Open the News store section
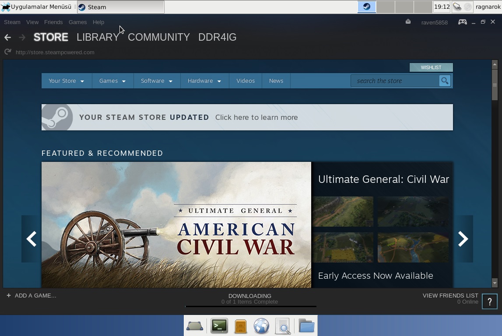This screenshot has width=502, height=336. 276,80
